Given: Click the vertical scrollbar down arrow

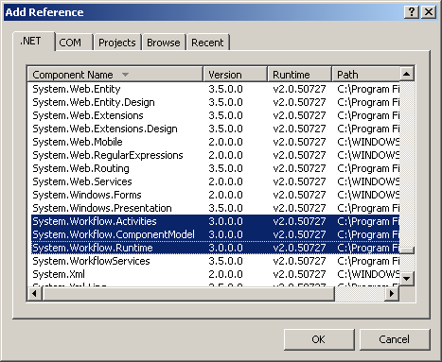Looking at the screenshot, I should 407,279.
